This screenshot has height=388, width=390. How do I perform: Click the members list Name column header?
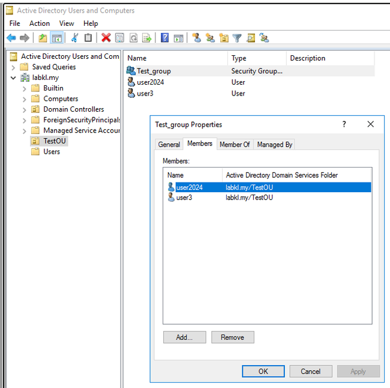tap(193, 175)
